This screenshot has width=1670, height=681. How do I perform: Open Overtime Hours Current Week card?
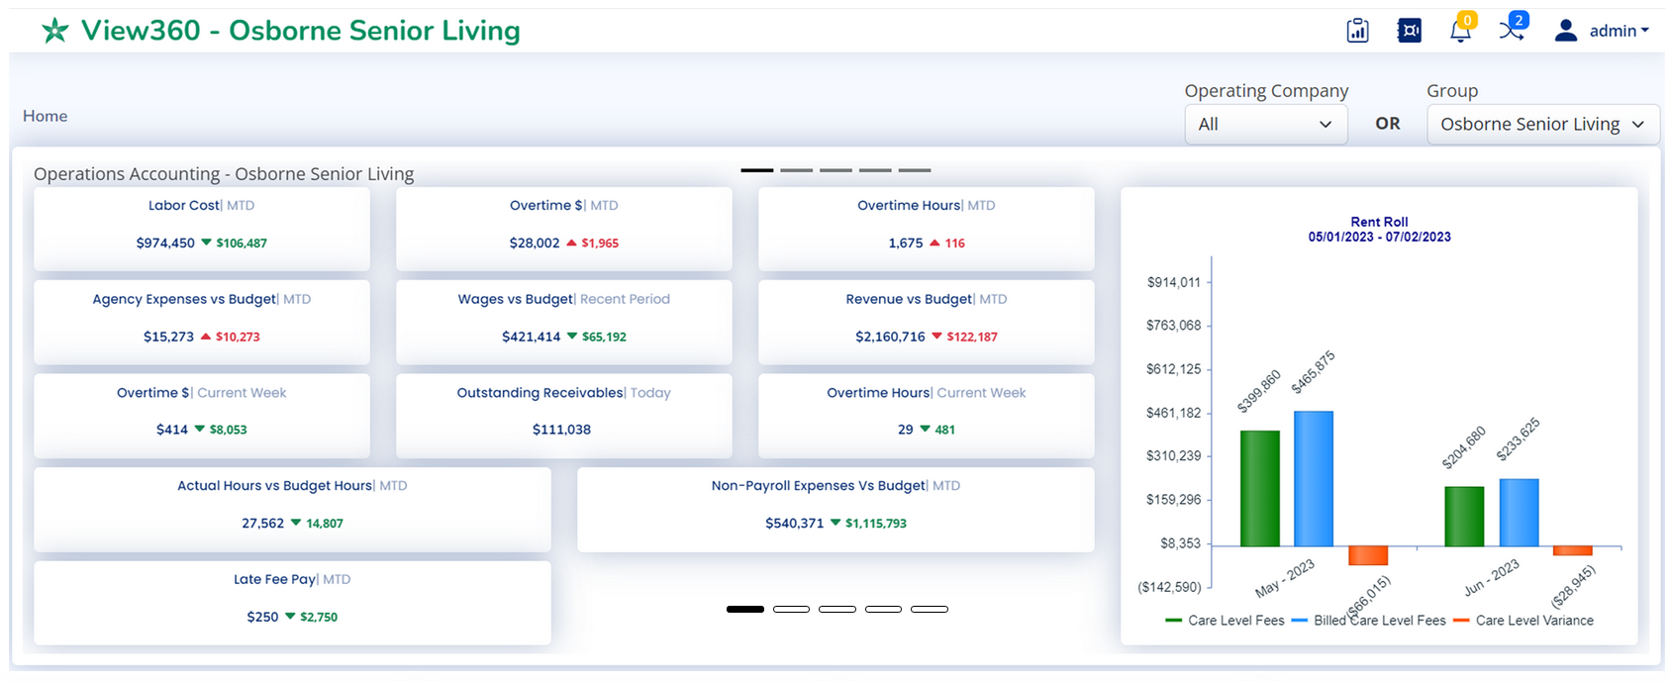coord(927,415)
